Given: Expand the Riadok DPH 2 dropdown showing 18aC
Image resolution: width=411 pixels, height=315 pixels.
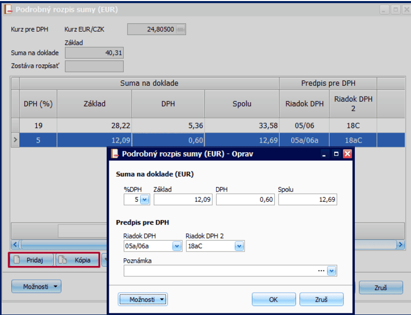Looking at the screenshot, I should click(239, 246).
